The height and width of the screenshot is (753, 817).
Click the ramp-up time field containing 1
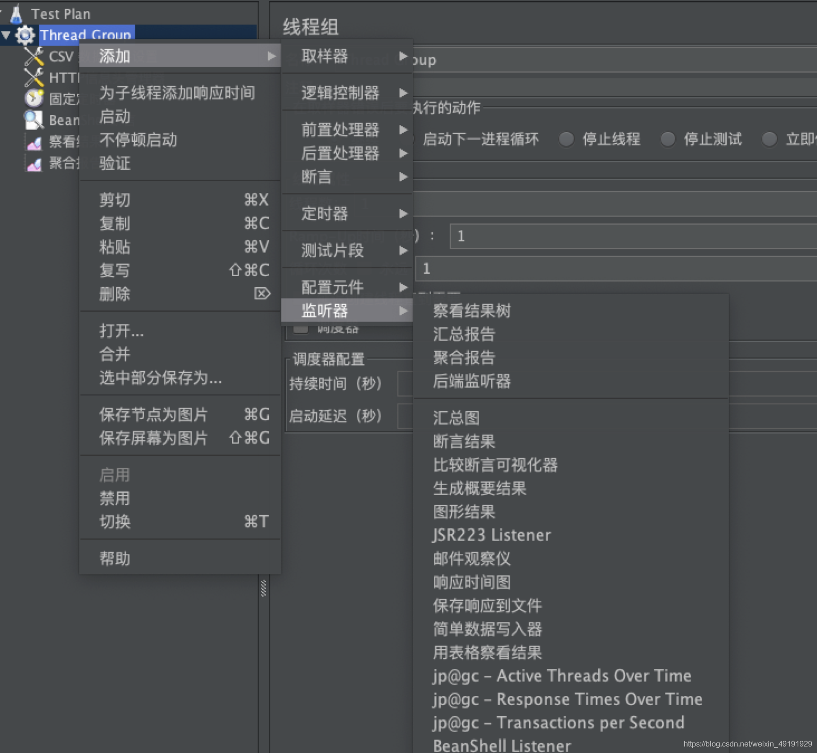(633, 236)
